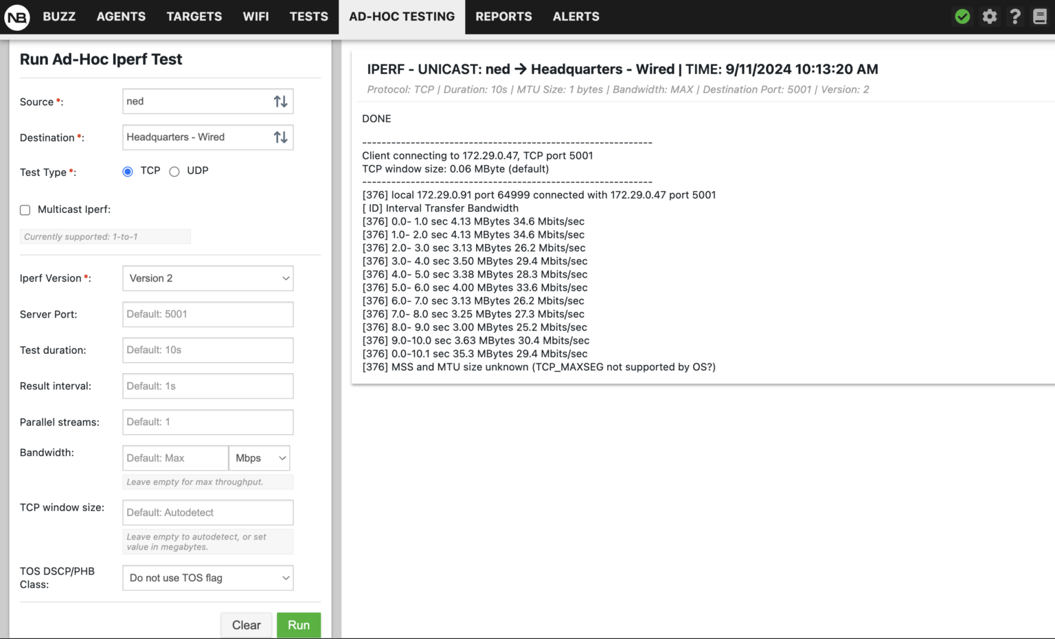The width and height of the screenshot is (1055, 639).
Task: Enable the Multicast Iperf checkbox
Action: (x=25, y=210)
